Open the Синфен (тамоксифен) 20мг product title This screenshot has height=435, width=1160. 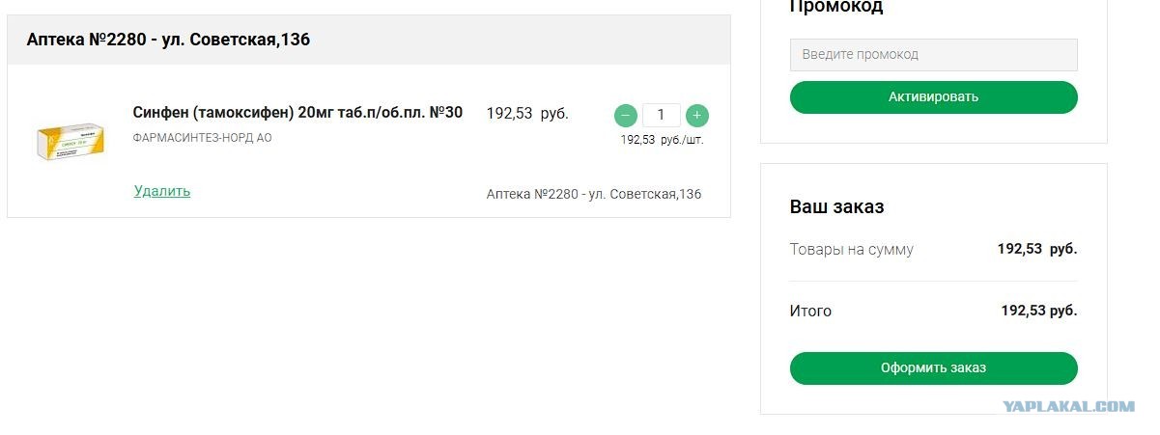pyautogui.click(x=297, y=113)
